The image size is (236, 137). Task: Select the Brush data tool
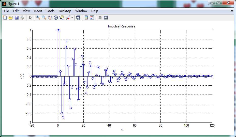point(68,18)
